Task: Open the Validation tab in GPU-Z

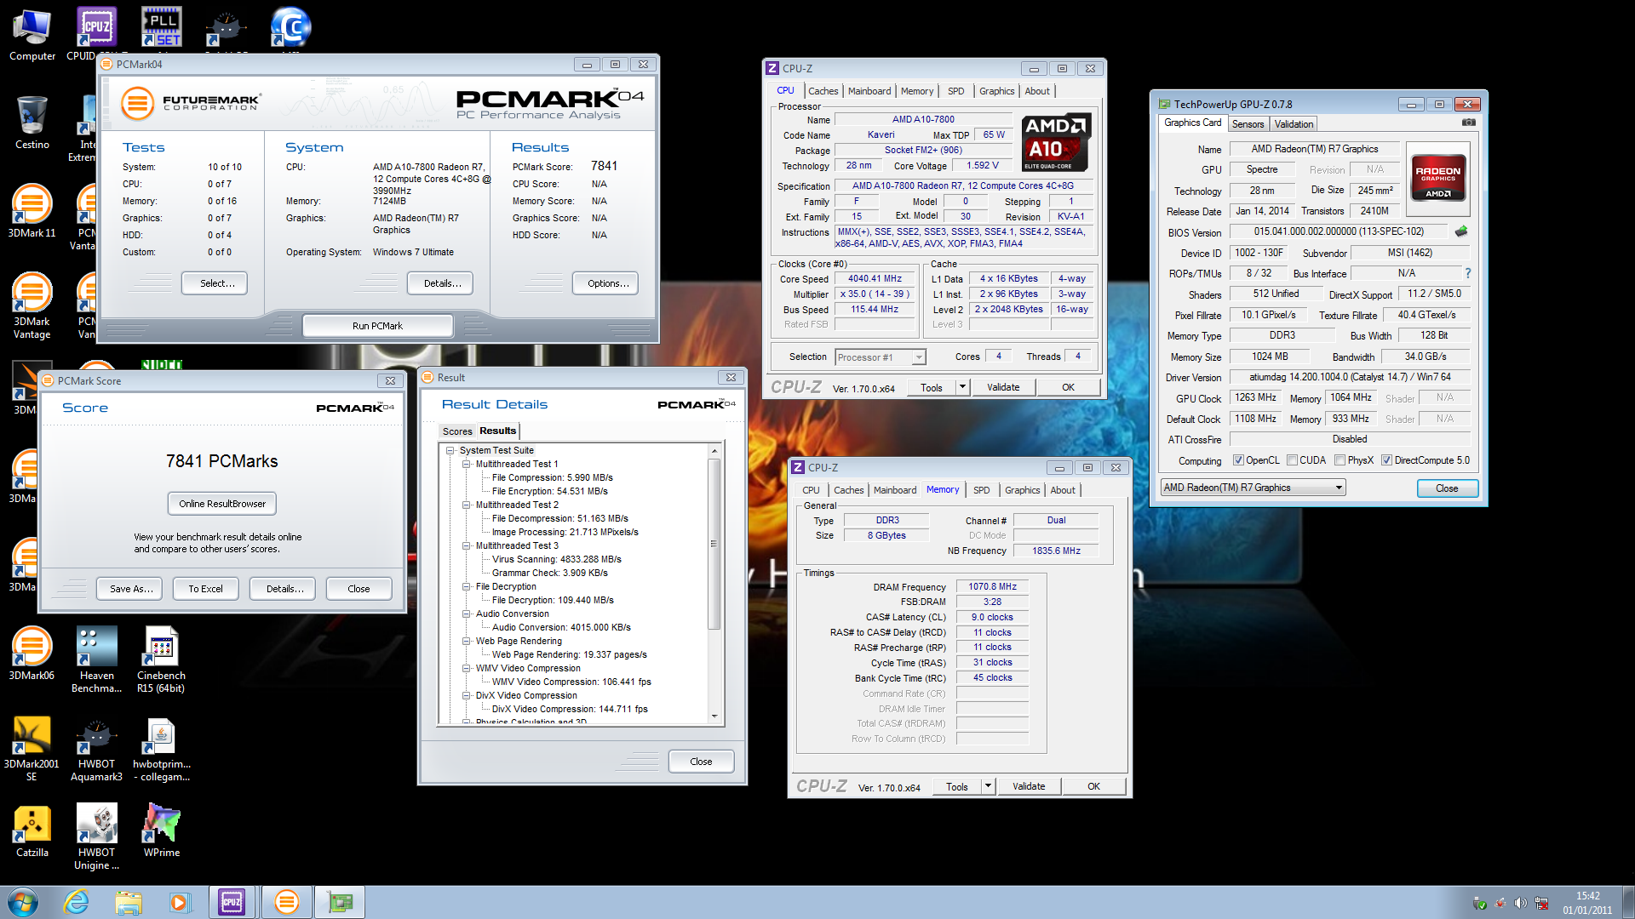Action: [x=1294, y=124]
